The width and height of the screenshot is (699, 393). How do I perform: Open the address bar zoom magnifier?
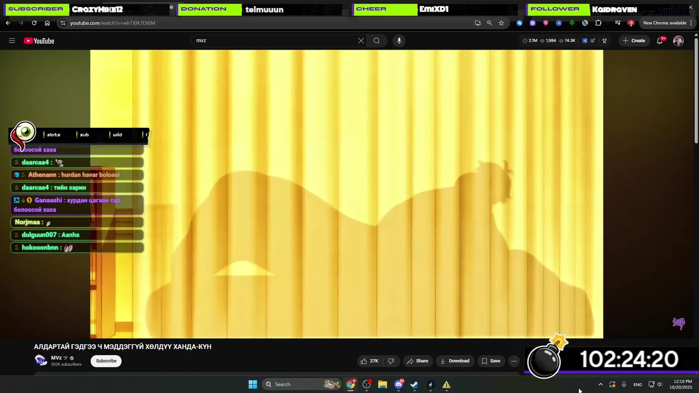(489, 23)
